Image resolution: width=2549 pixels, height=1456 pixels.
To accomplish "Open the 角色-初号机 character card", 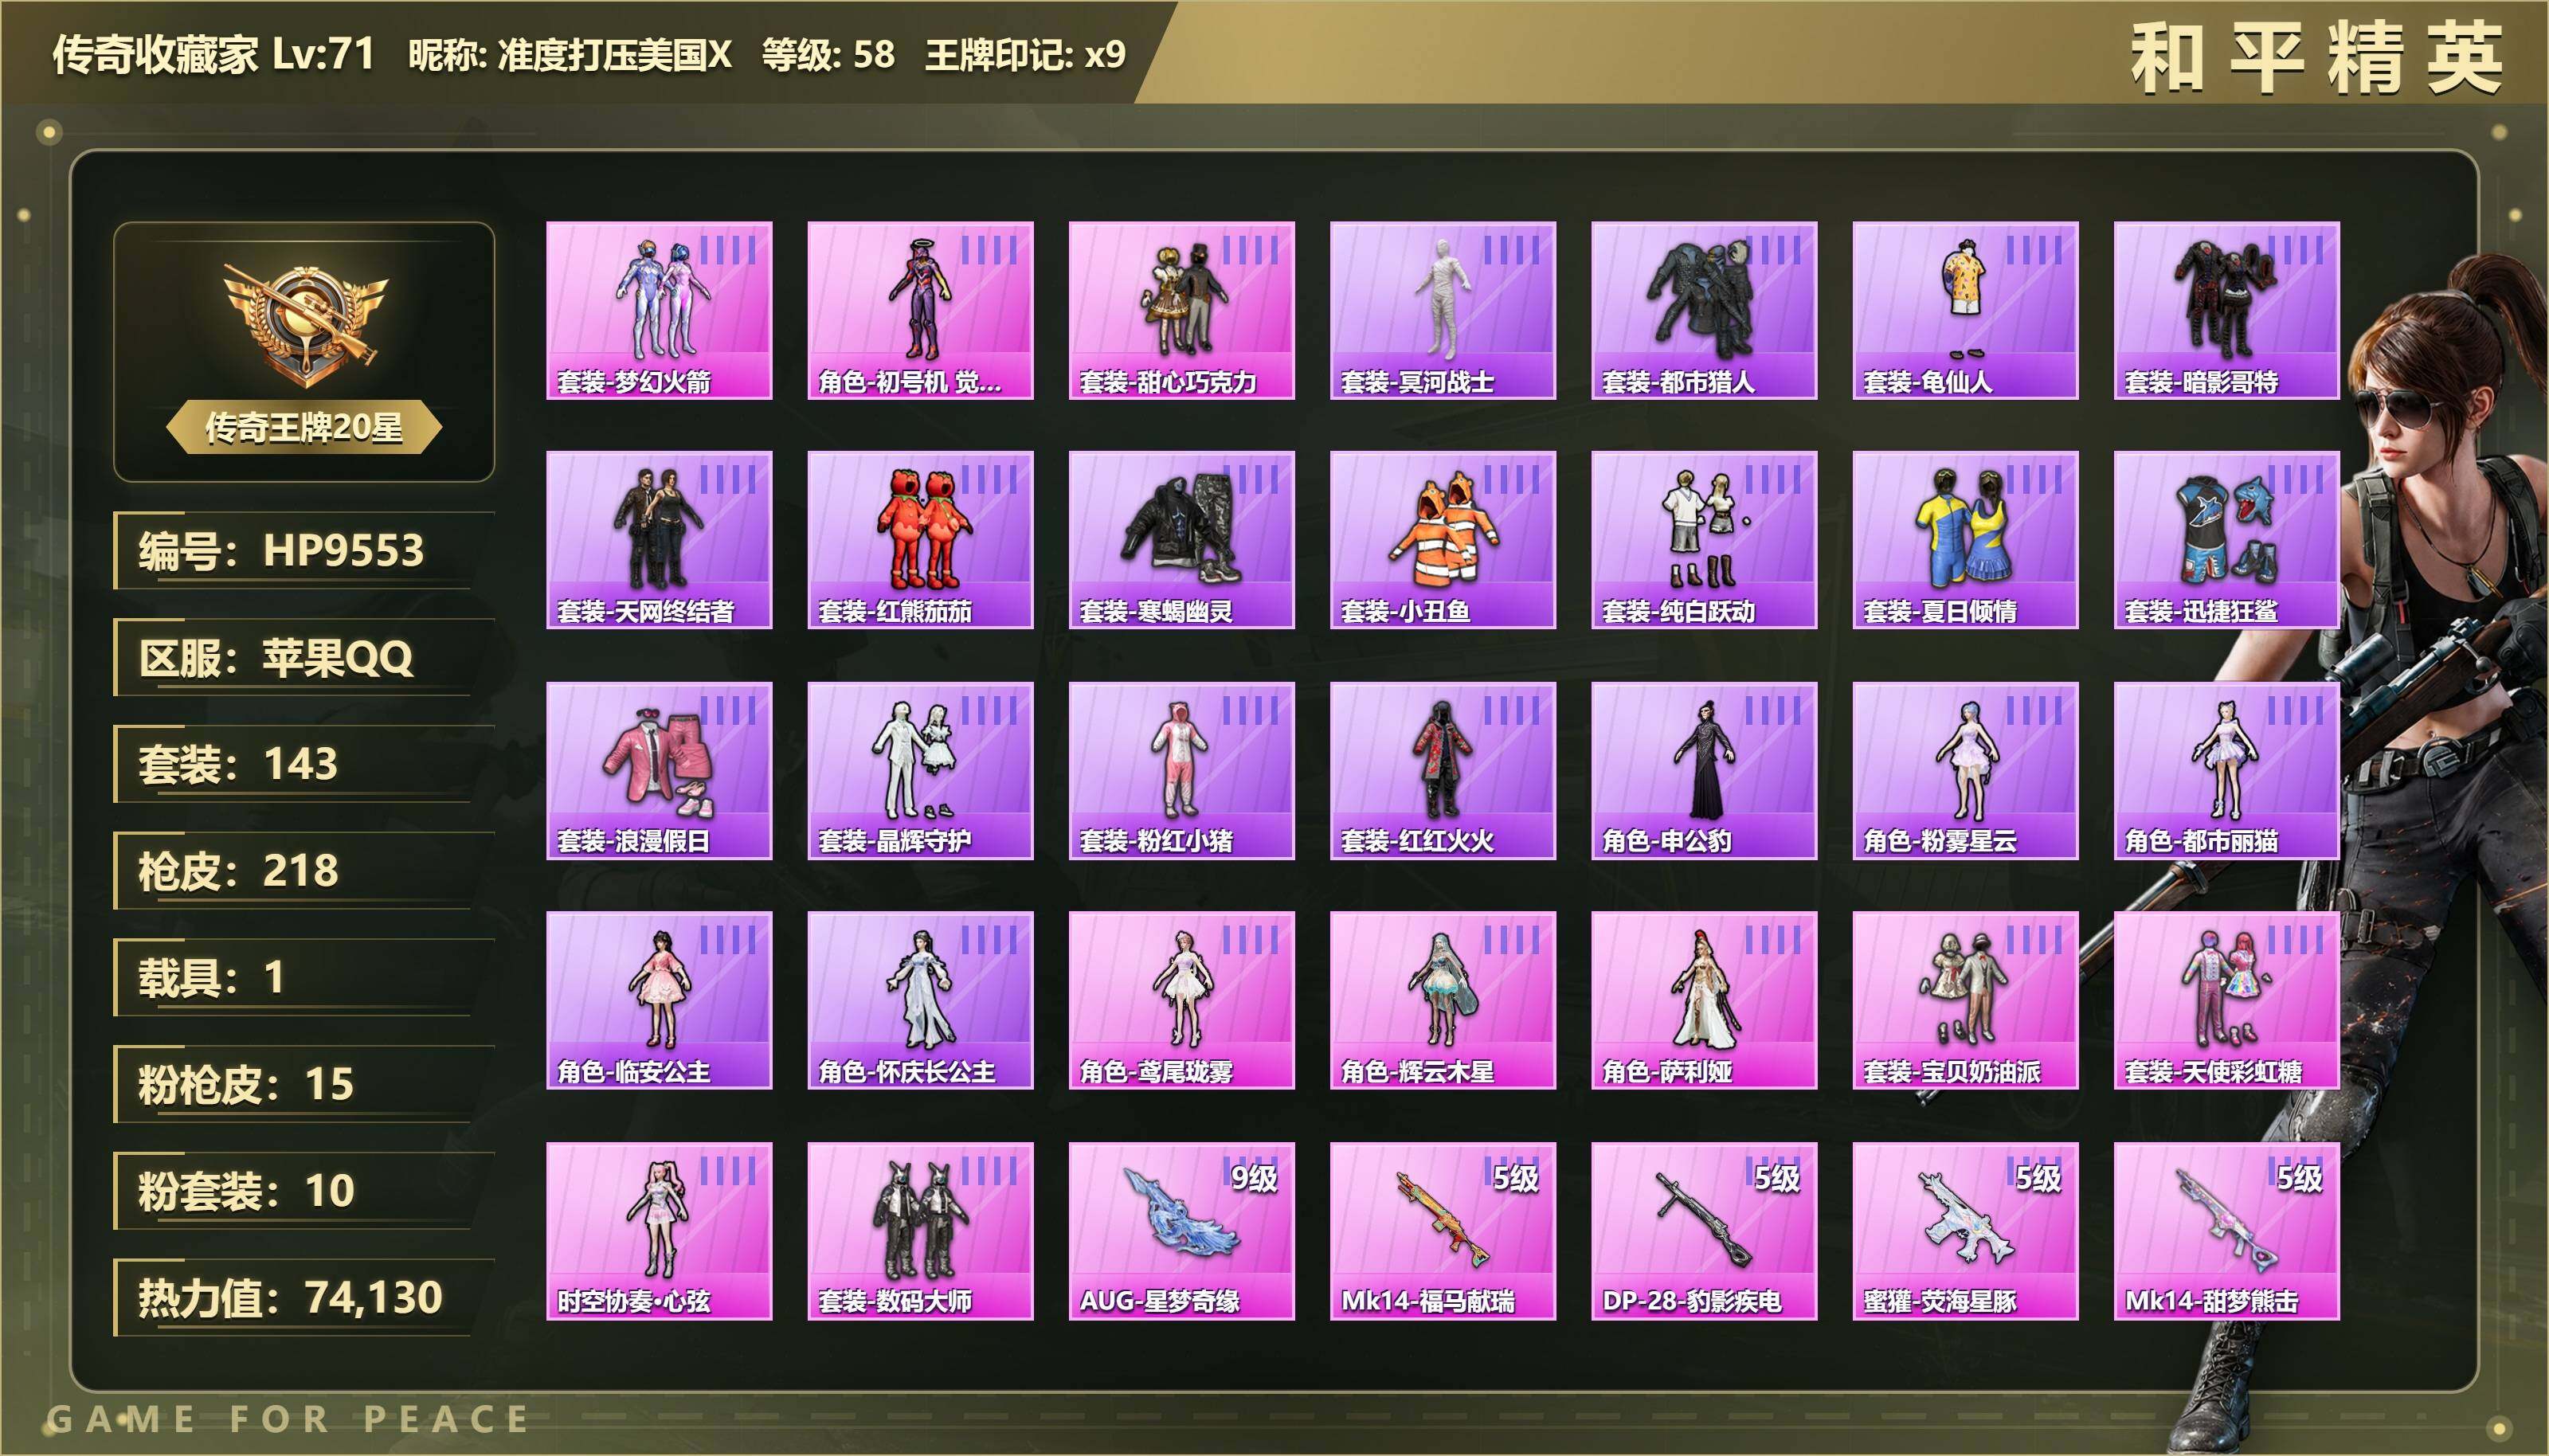I will [x=920, y=310].
